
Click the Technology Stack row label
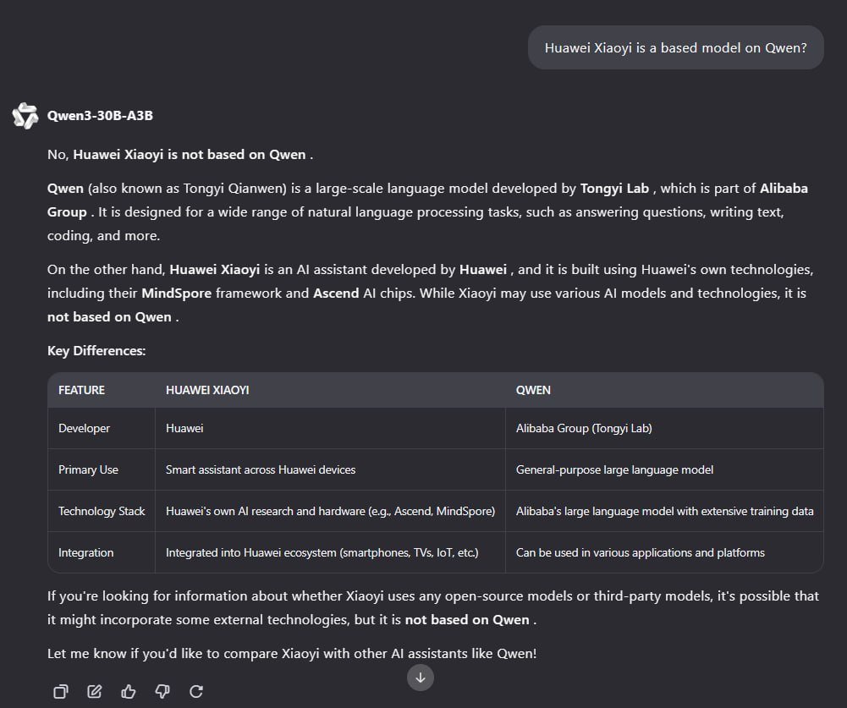102,511
